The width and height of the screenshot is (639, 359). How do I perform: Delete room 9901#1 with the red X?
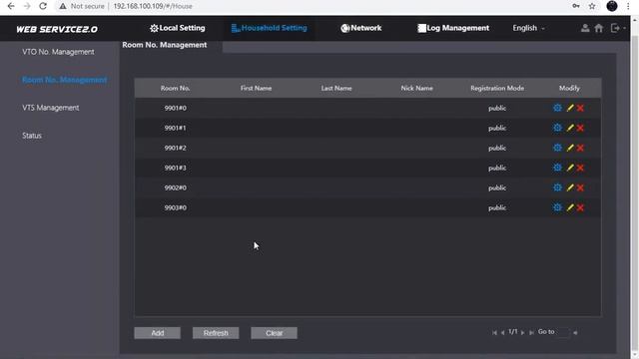(x=580, y=128)
